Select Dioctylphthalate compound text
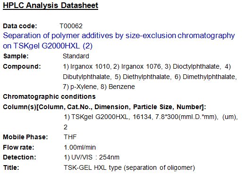Screen dimensions: 245x175 tap(196, 66)
